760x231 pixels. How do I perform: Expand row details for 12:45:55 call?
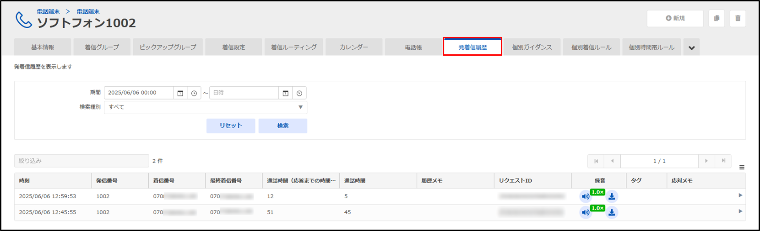pyautogui.click(x=740, y=211)
